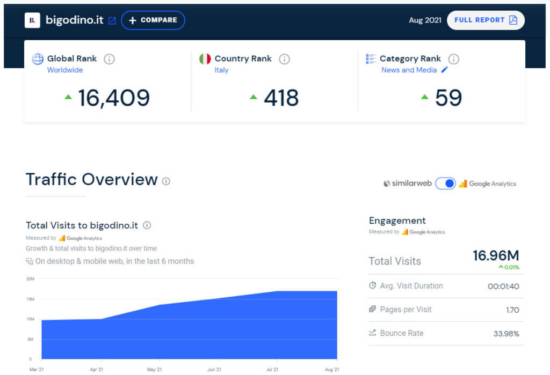This screenshot has width=550, height=375.
Task: Show Total Visits to bigodino.it info icon
Action: pyautogui.click(x=147, y=225)
